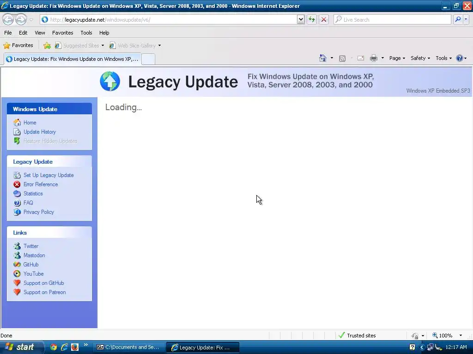Screen dimensions: 473x354
Task: Open the Home link in sidebar
Action: point(30,123)
